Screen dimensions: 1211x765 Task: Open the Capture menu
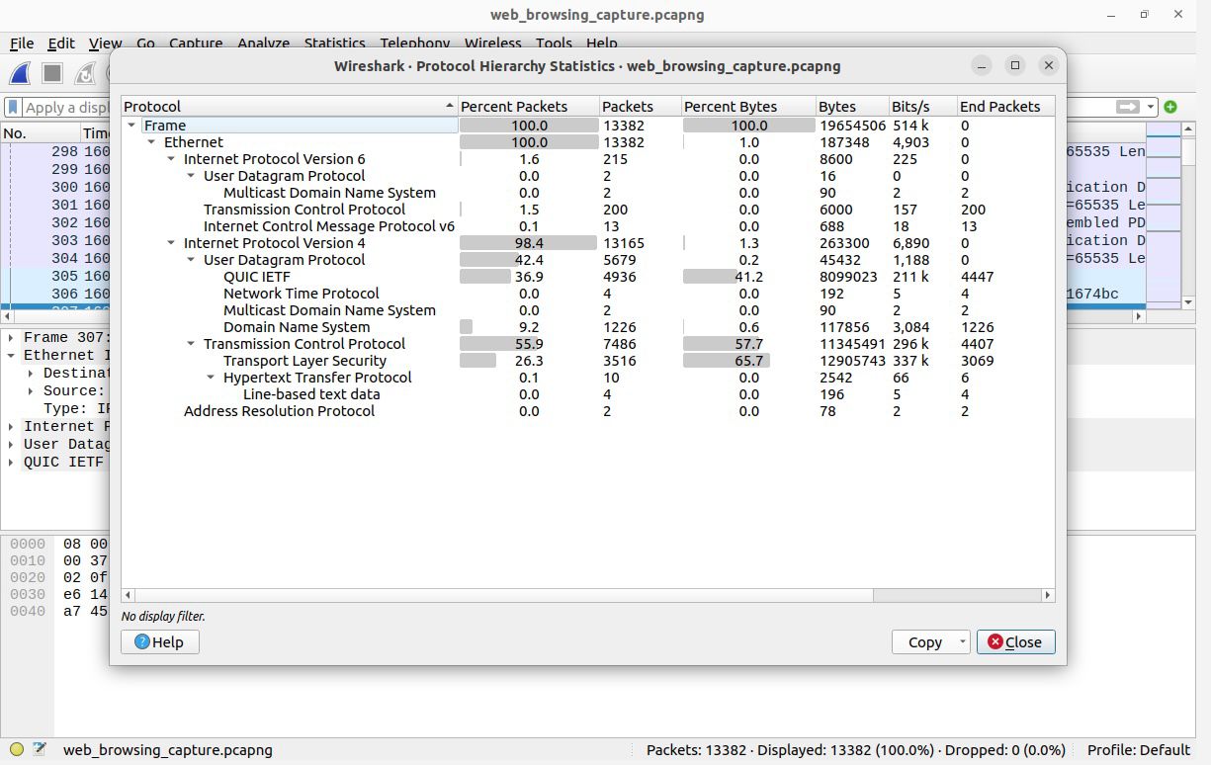(x=196, y=43)
